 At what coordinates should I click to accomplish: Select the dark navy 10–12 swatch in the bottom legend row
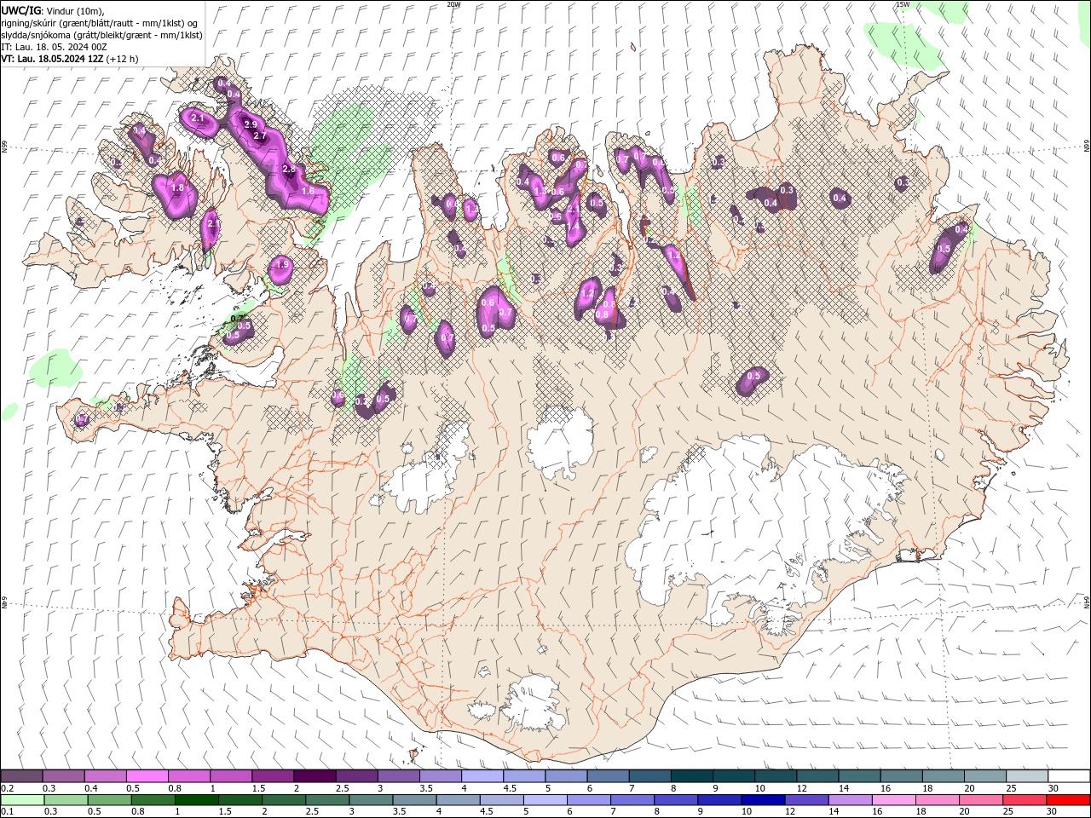(761, 800)
